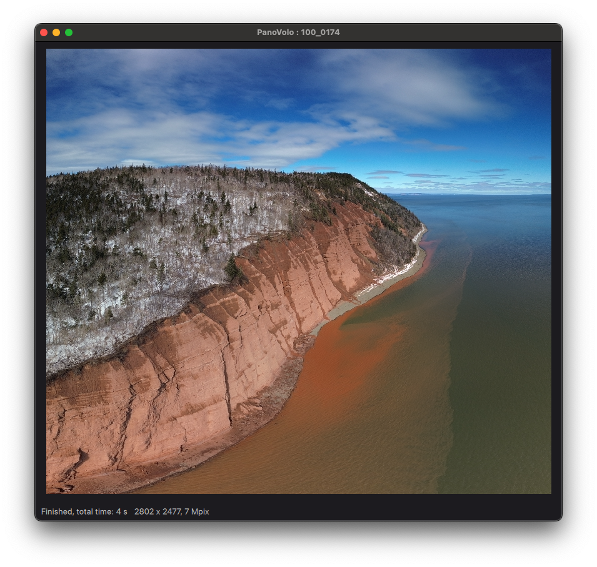Close the PanoVolo window with the red button
This screenshot has height=567, width=597.
tap(44, 32)
